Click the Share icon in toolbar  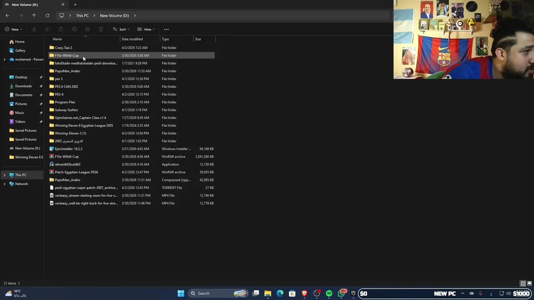click(x=88, y=29)
